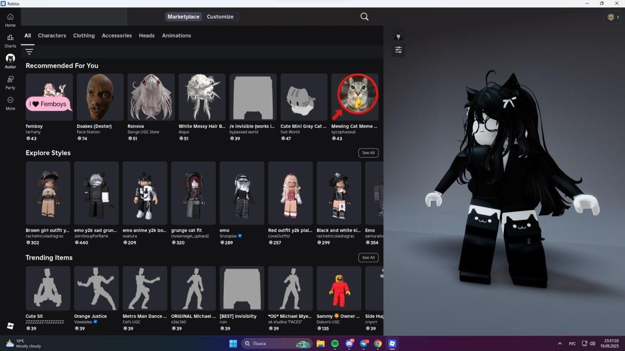Select the Characters category tab
The image size is (625, 351).
tap(52, 36)
